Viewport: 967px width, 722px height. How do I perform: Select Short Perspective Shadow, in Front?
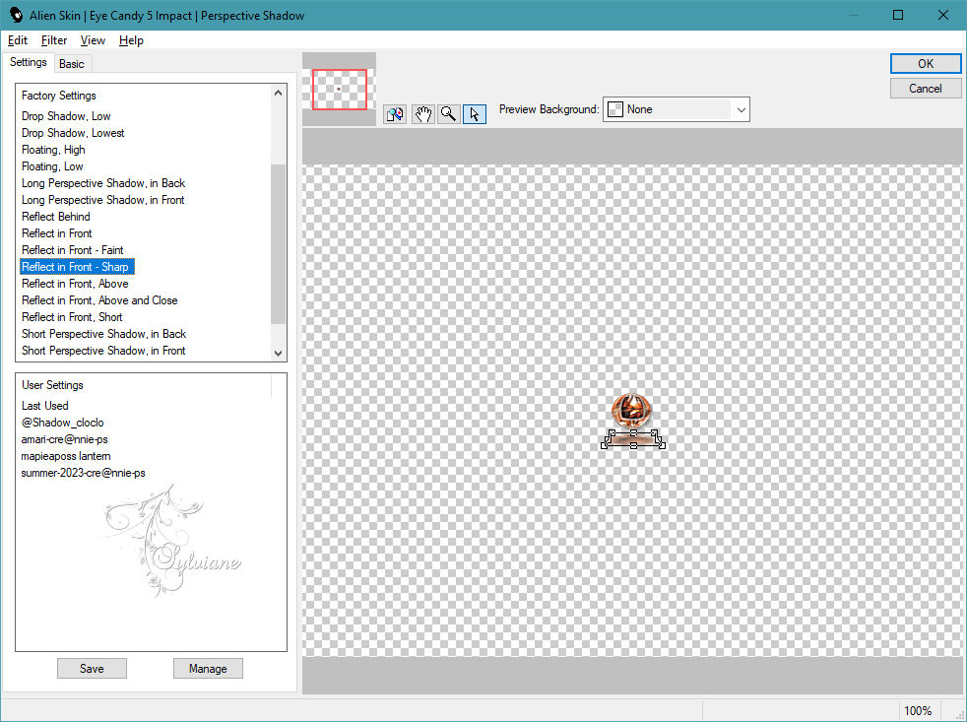pyautogui.click(x=103, y=350)
